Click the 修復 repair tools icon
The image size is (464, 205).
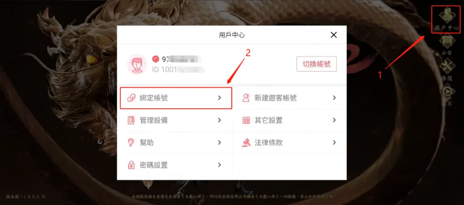pyautogui.click(x=447, y=70)
